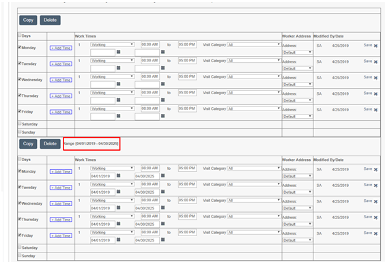Enable the Saturday checkbox in top schedule
The image size is (385, 262).
[20, 123]
